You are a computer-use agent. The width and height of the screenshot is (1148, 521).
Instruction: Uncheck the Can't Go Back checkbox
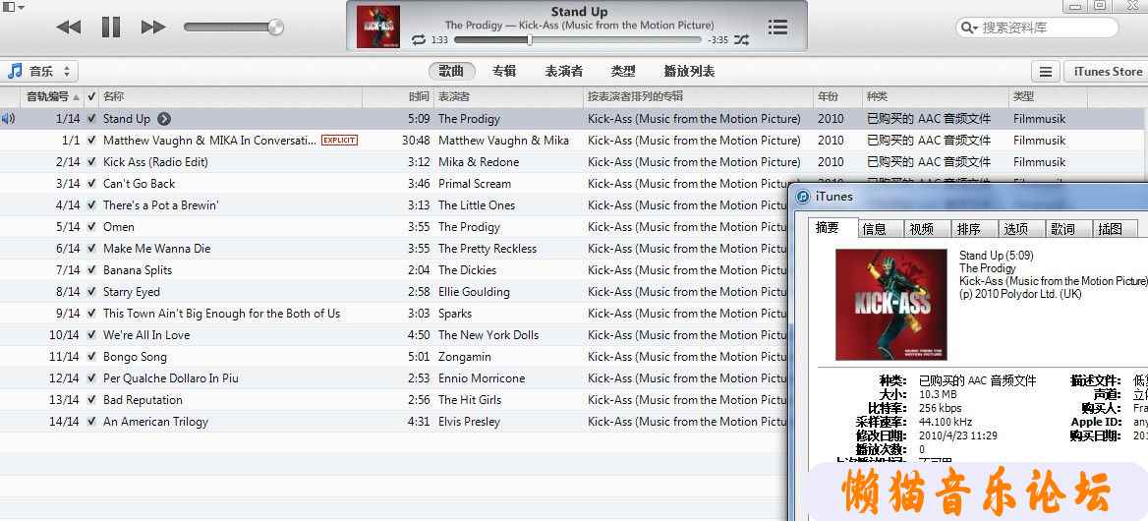[x=91, y=184]
